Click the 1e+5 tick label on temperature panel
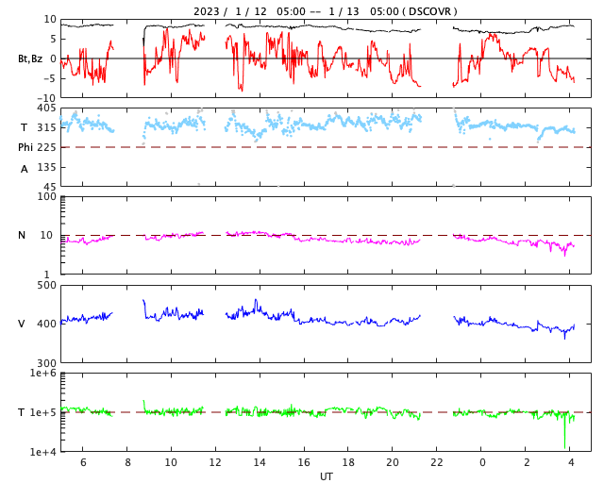The width and height of the screenshot is (604, 483). click(x=43, y=412)
